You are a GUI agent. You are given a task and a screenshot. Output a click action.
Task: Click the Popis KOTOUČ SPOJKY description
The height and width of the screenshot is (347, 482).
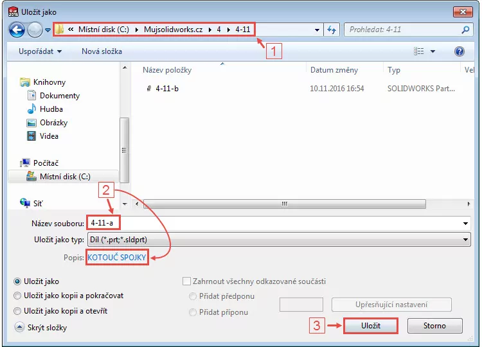pos(117,257)
